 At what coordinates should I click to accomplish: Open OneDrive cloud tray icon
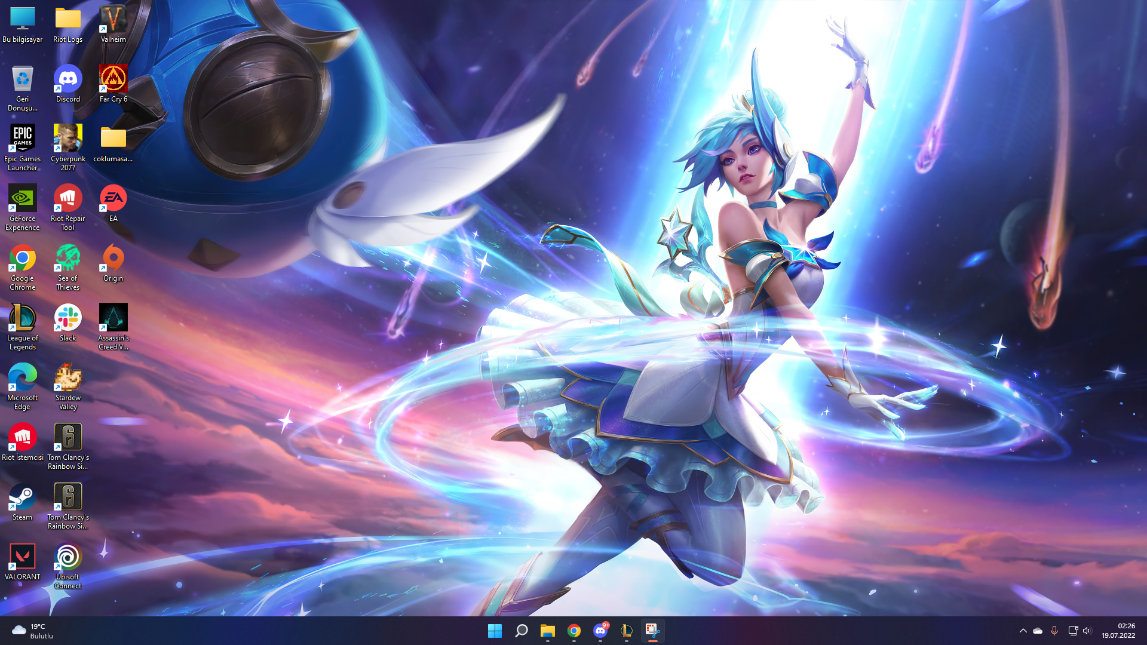(1038, 631)
